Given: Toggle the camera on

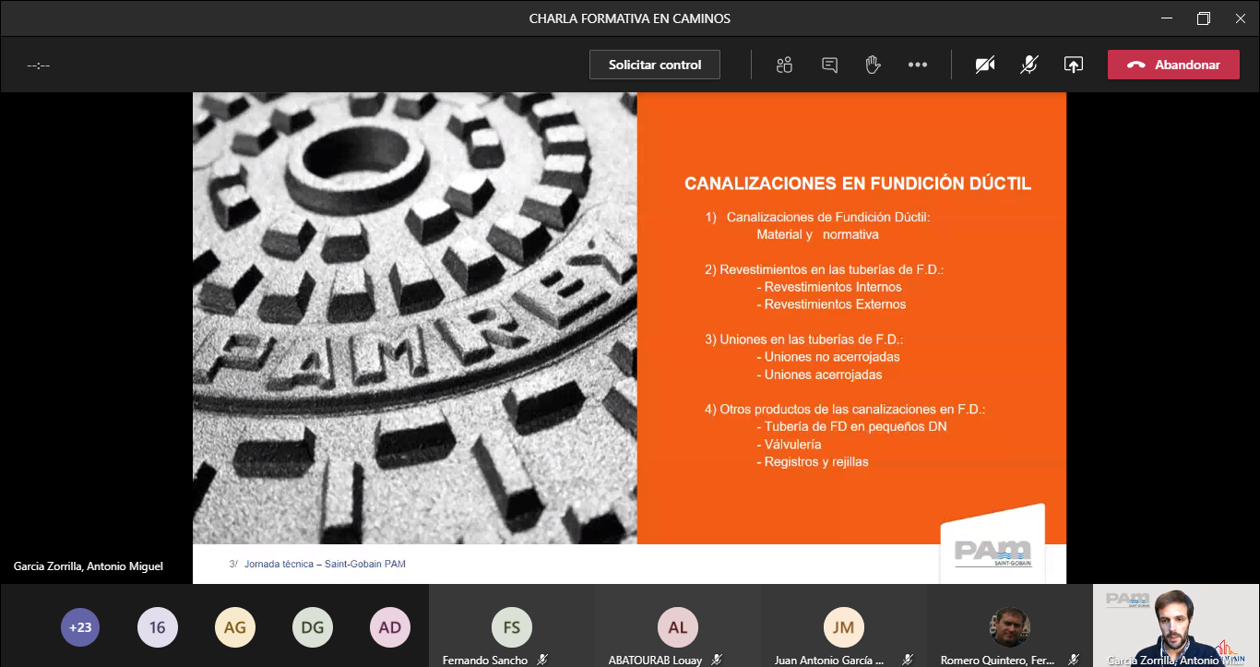Looking at the screenshot, I should click(985, 65).
